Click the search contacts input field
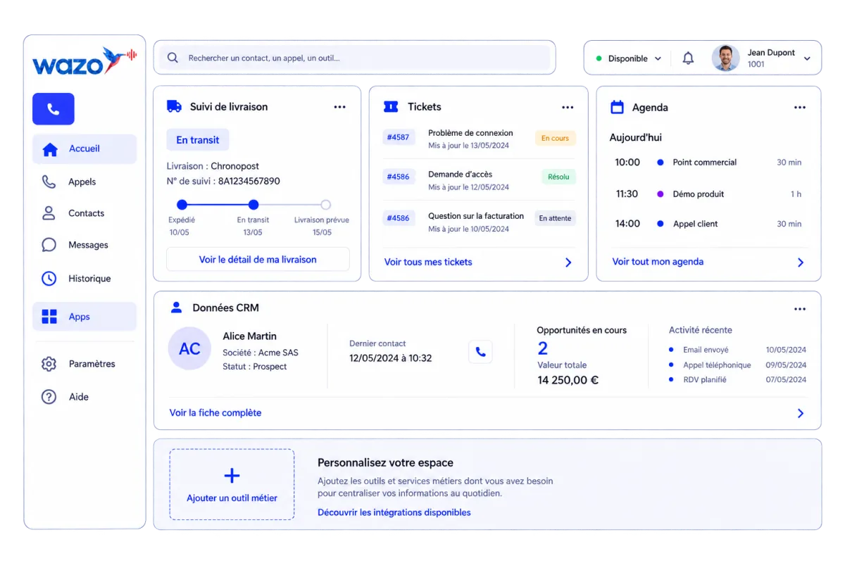This screenshot has height=563, width=845. [355, 58]
